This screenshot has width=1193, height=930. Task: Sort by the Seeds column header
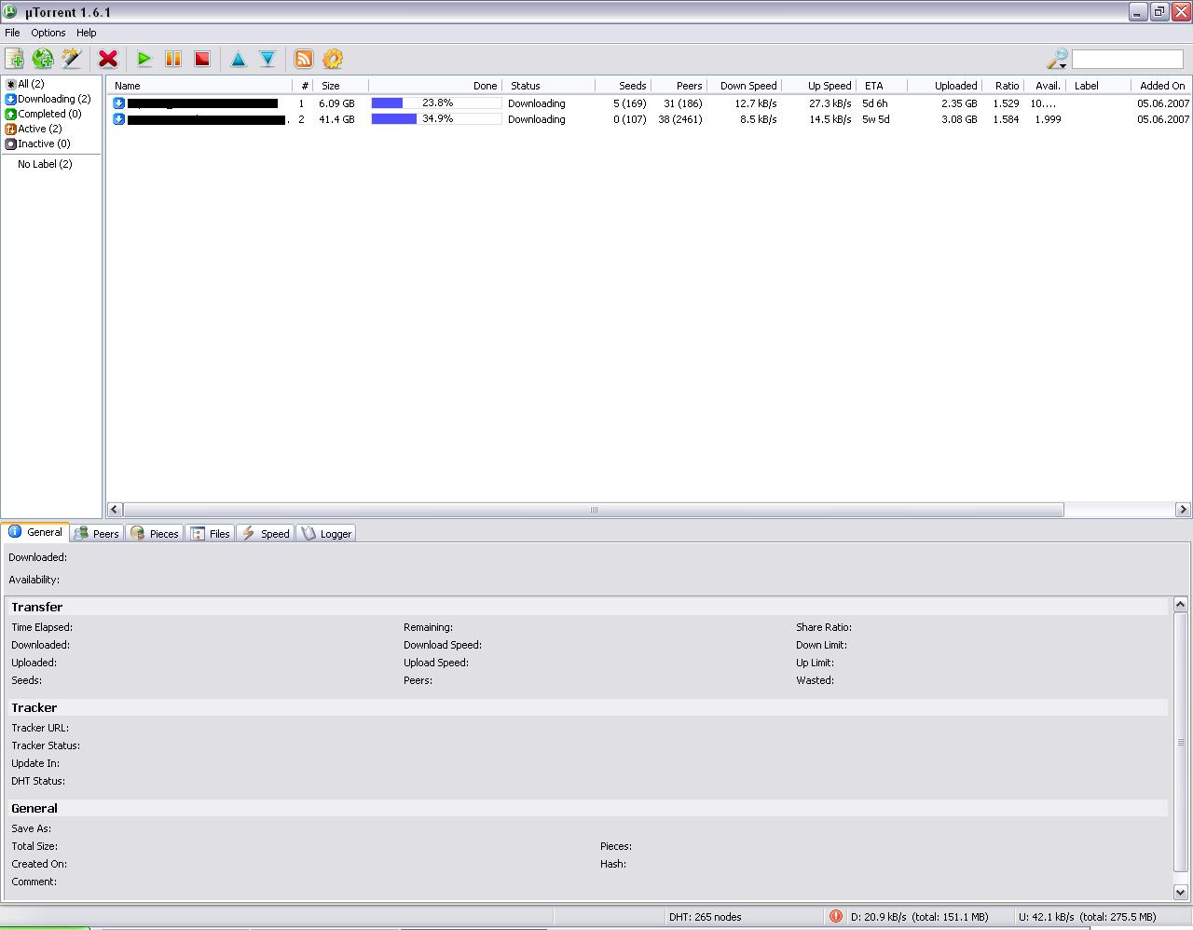624,86
